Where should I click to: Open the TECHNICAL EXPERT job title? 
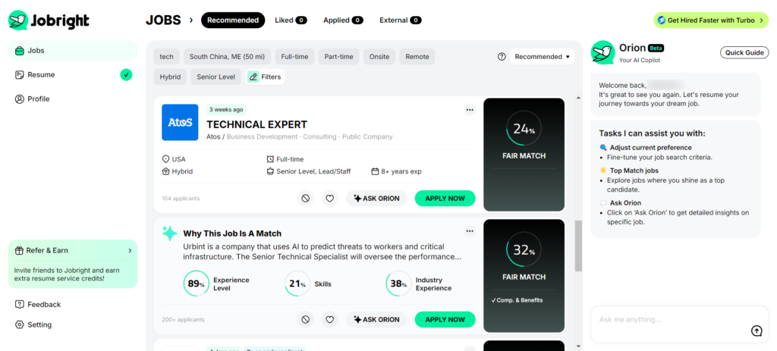pyautogui.click(x=256, y=125)
